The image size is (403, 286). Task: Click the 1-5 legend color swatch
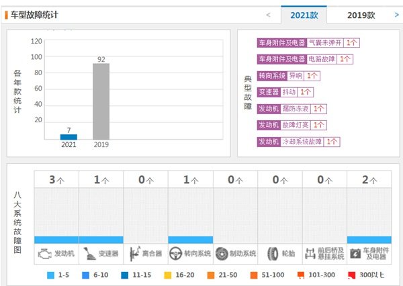pyautogui.click(x=51, y=275)
